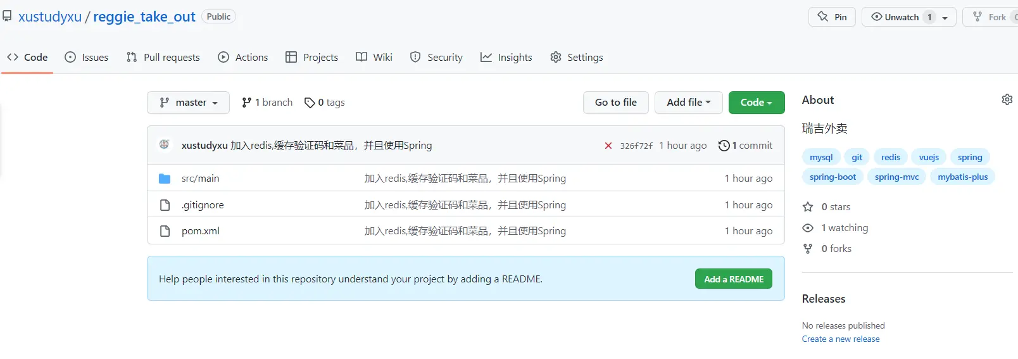This screenshot has height=359, width=1018.
Task: View the 0 tags link
Action: pyautogui.click(x=325, y=103)
